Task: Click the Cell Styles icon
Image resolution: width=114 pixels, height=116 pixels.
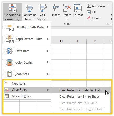Action: 43,8
